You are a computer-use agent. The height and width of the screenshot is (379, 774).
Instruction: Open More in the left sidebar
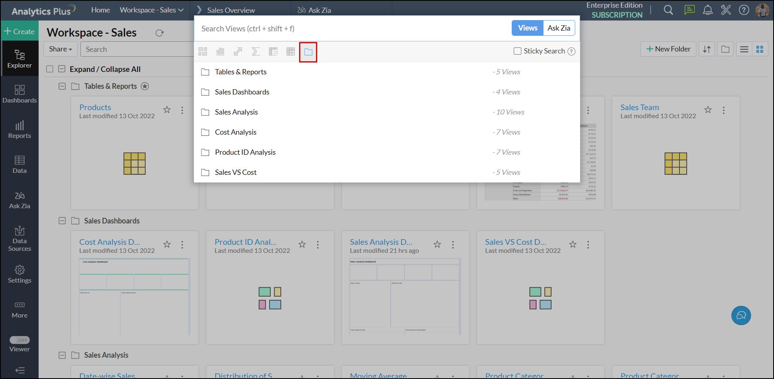[x=19, y=309]
